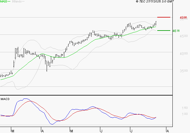Click the last A month axis label
Screen dimensions: 190x133
(168, 131)
